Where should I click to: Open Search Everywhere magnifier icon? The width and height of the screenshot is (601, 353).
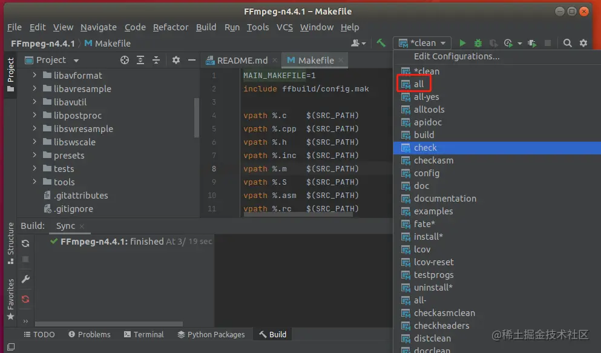(567, 43)
